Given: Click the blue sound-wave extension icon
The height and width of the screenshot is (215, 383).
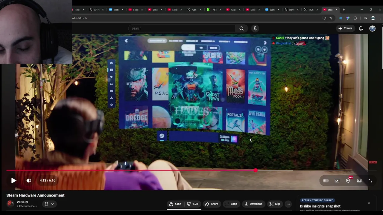Looking at the screenshot, I should [x=341, y=18].
